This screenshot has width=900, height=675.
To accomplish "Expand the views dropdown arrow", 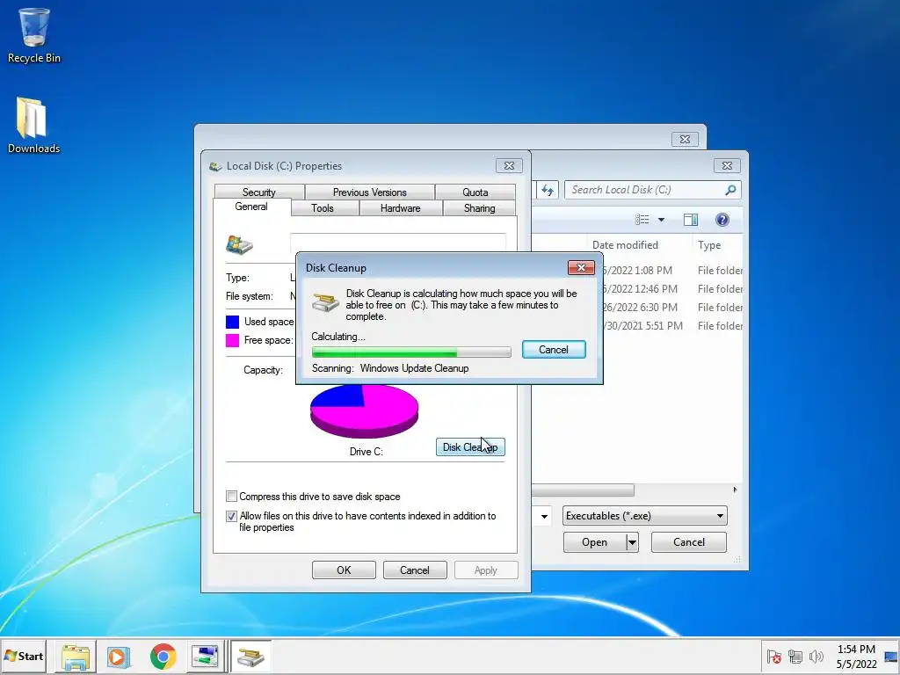I will coord(661,220).
